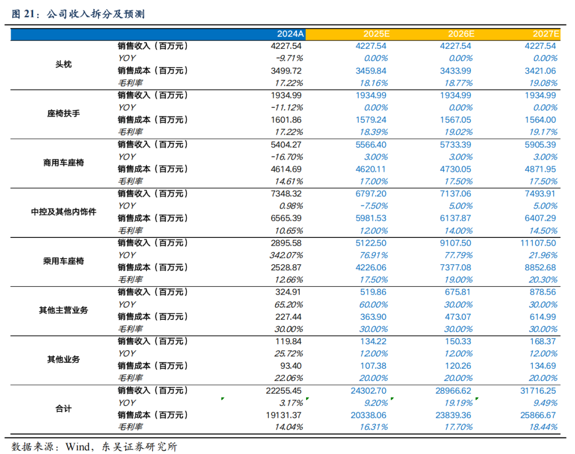Viewport: 575px width, 454px height.
Task: Click the figure title 图 21:公司收入拆分及预测
Action: [x=78, y=14]
